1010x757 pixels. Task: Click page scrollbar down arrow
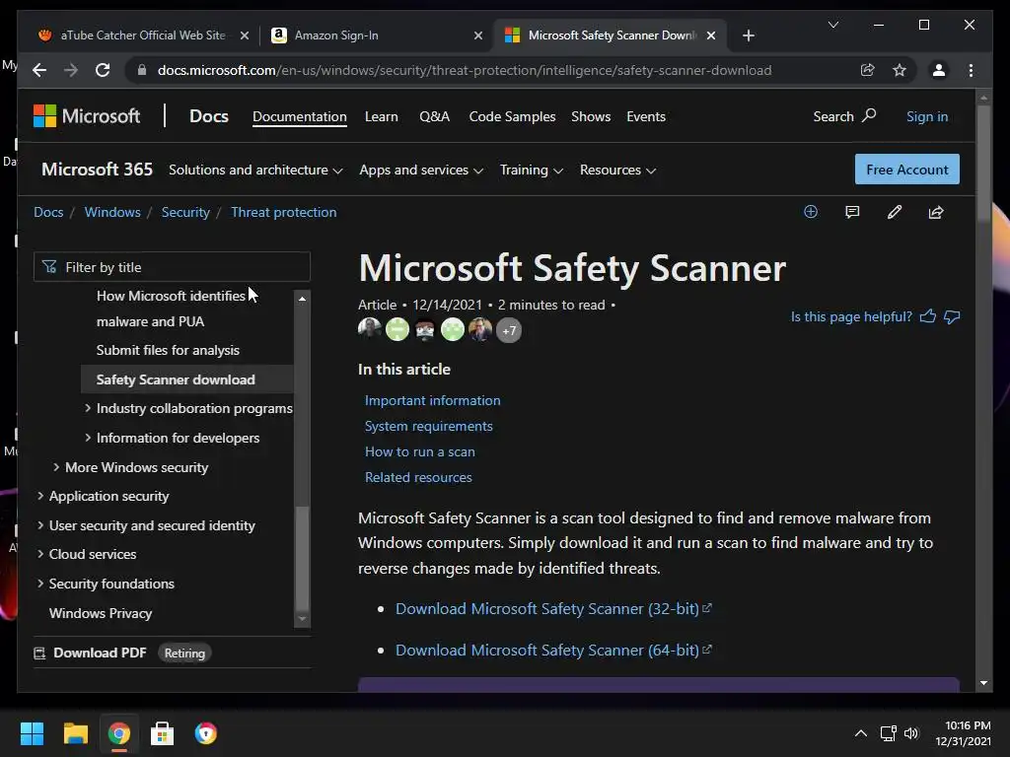(x=983, y=683)
